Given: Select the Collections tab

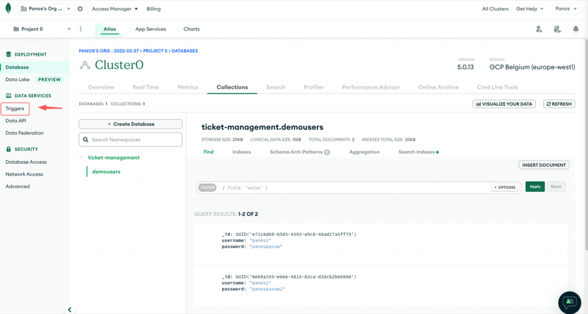Looking at the screenshot, I should click(x=232, y=87).
